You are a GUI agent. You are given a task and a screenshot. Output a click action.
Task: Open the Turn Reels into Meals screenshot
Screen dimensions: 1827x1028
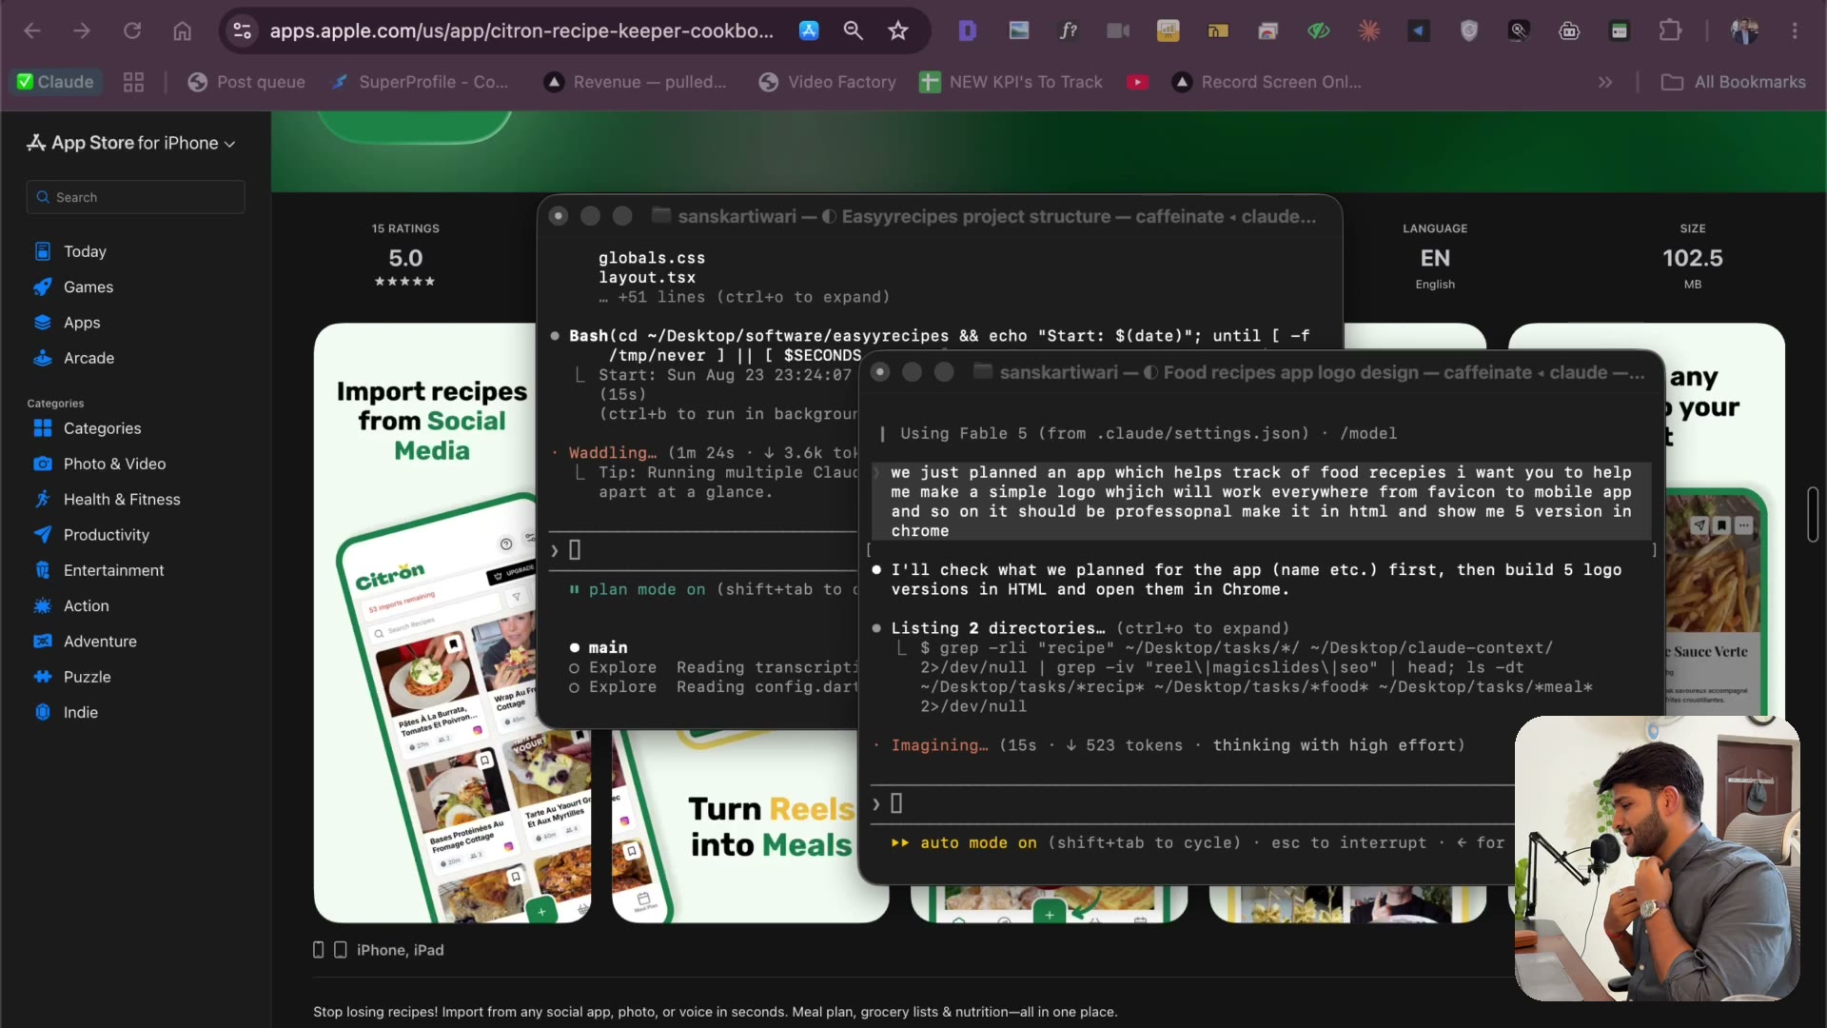[x=752, y=826]
